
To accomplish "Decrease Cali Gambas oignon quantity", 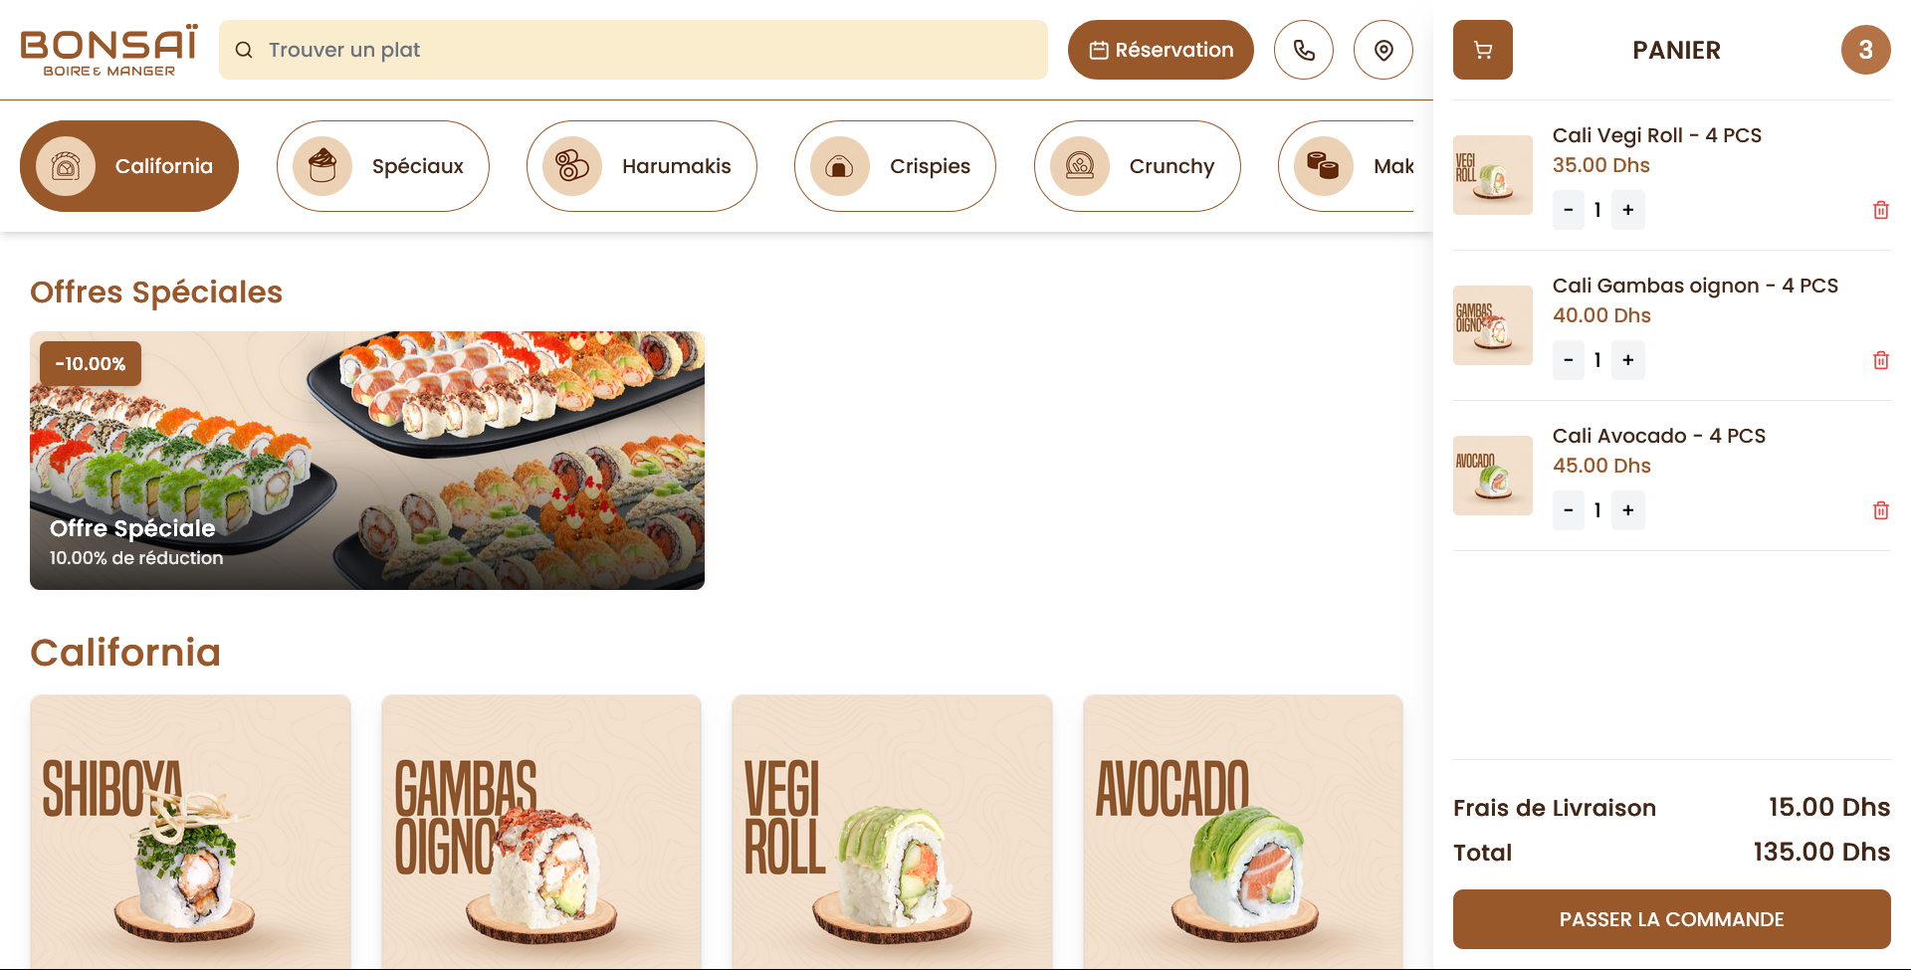I will pos(1569,360).
